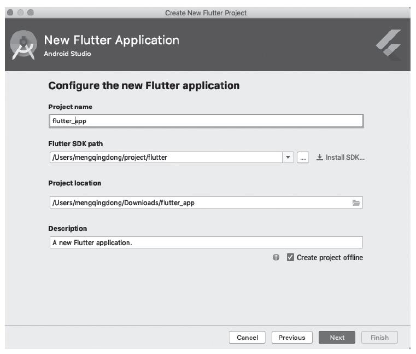Close the Create New Flutter Project window
The image size is (416, 354).
(10, 13)
